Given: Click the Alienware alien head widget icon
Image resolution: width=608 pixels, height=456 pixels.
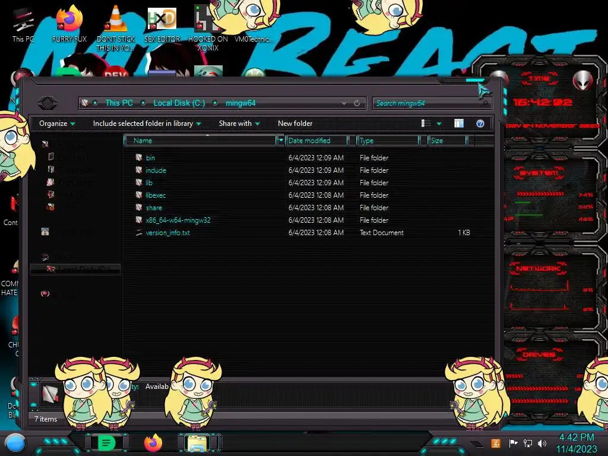Looking at the screenshot, I should pos(583,81).
